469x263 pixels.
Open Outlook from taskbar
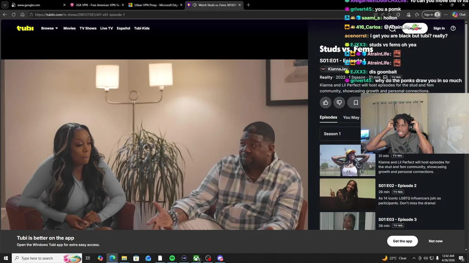(x=148, y=258)
